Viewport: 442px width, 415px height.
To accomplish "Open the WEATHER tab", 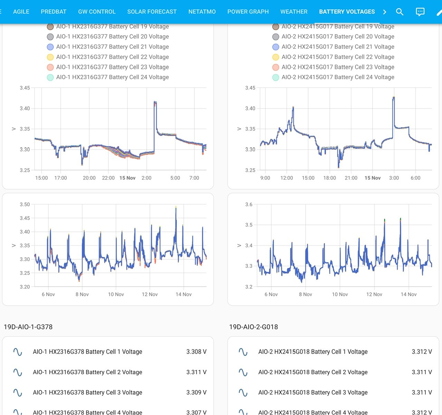I will pos(294,12).
